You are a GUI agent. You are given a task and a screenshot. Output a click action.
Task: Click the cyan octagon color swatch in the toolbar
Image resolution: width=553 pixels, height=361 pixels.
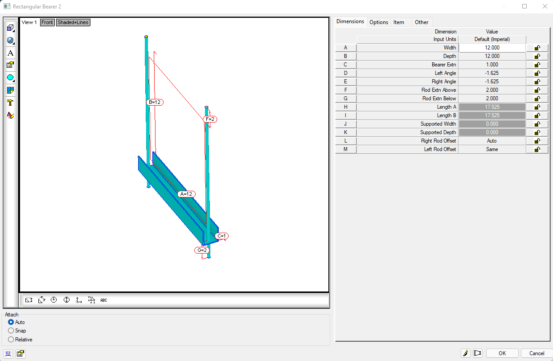pyautogui.click(x=10, y=77)
